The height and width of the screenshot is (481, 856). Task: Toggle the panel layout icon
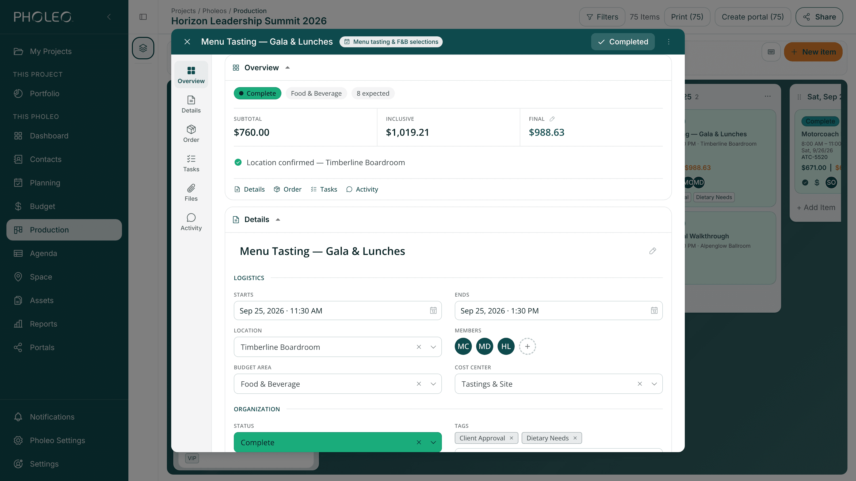tap(143, 17)
